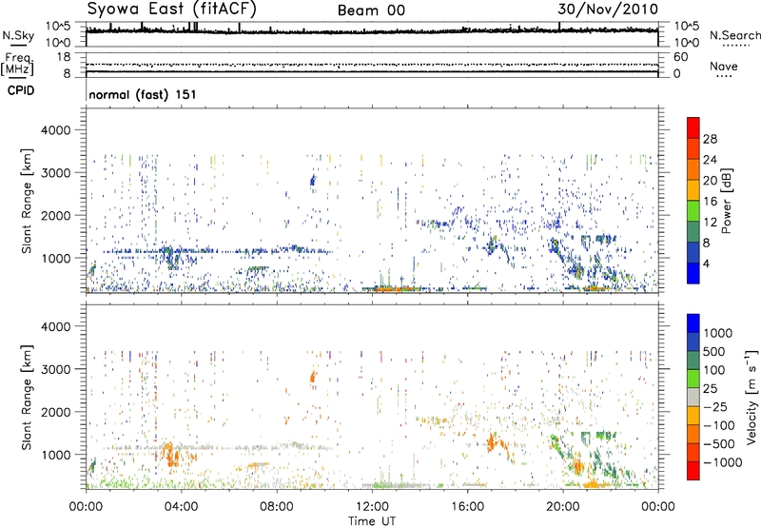Click the '60' tick of the Nave axis
Screen dimensions: 761x527
click(x=680, y=57)
